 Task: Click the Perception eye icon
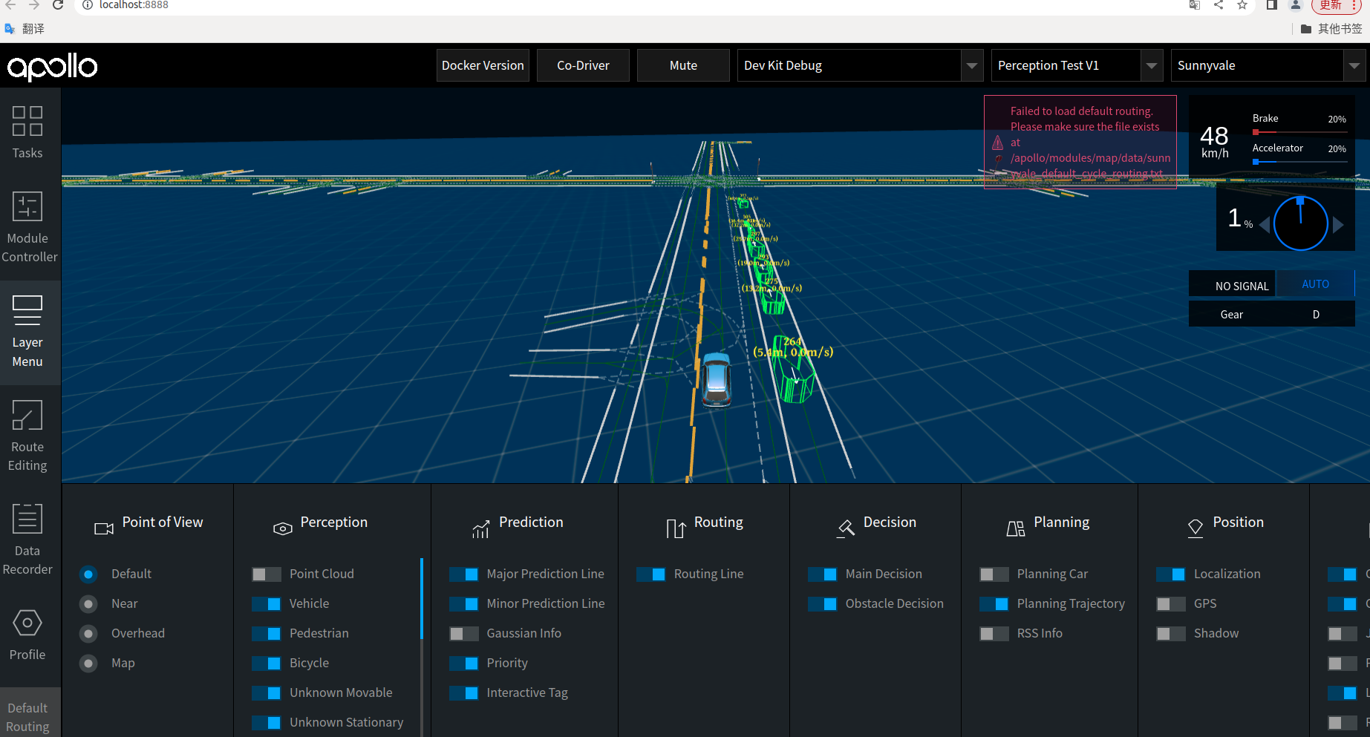pos(283,528)
